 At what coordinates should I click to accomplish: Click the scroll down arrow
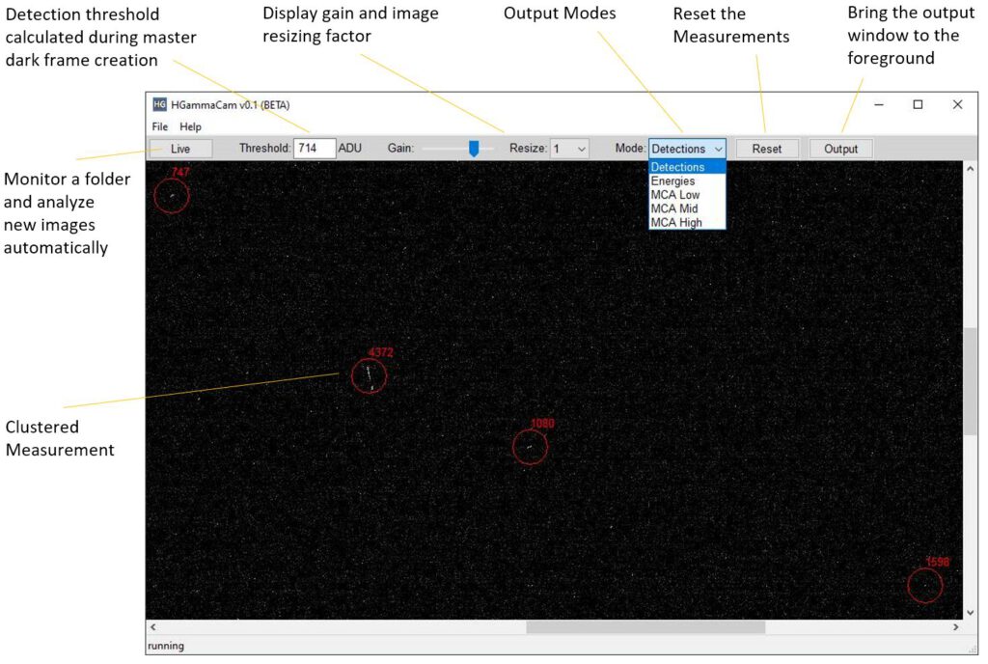971,612
